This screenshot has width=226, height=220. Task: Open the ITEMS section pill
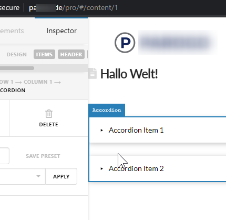[44, 54]
